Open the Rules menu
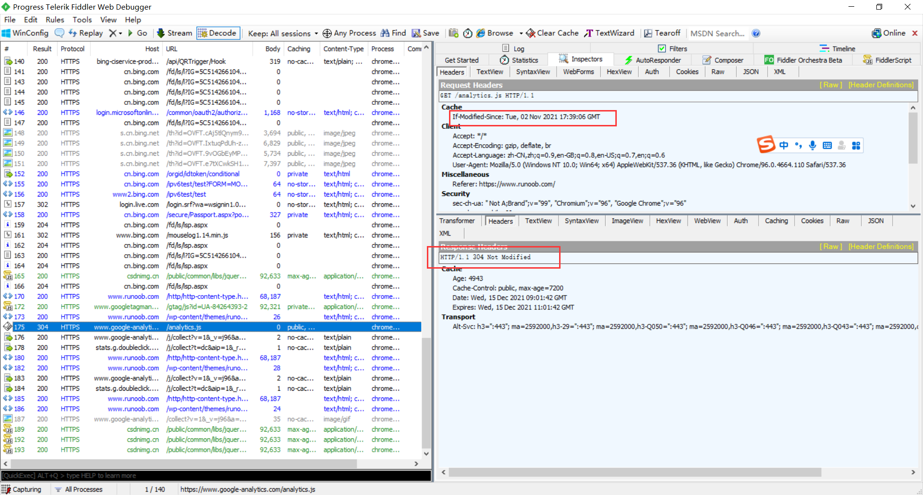 [x=55, y=20]
